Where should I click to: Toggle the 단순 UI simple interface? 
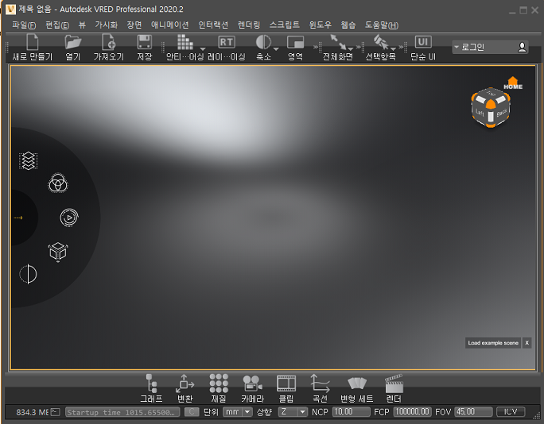tap(423, 42)
